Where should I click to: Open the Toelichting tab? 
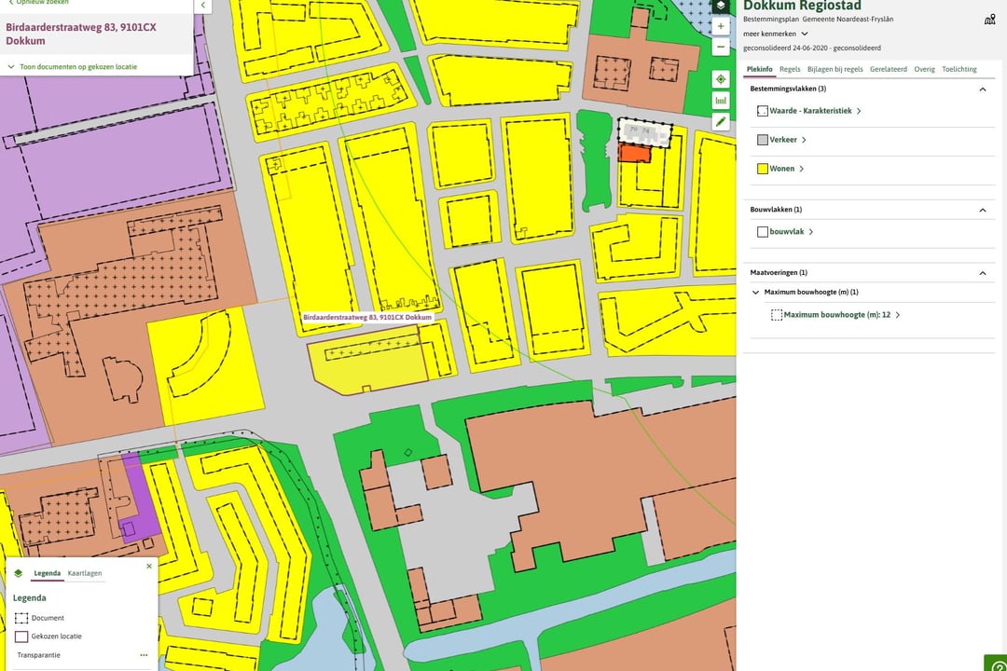point(959,69)
